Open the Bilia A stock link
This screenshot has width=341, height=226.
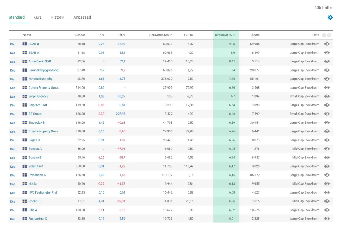tap(33, 210)
